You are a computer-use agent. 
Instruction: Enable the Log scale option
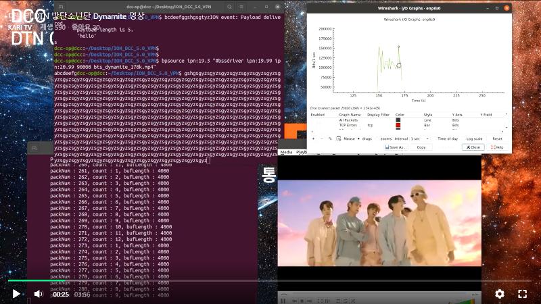(474, 138)
